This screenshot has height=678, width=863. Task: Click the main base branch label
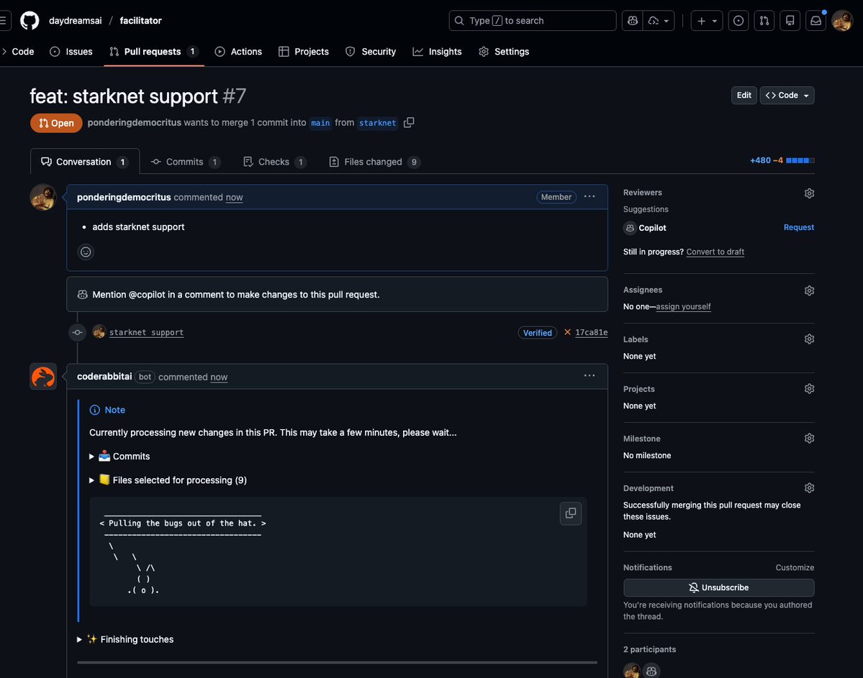(x=320, y=123)
